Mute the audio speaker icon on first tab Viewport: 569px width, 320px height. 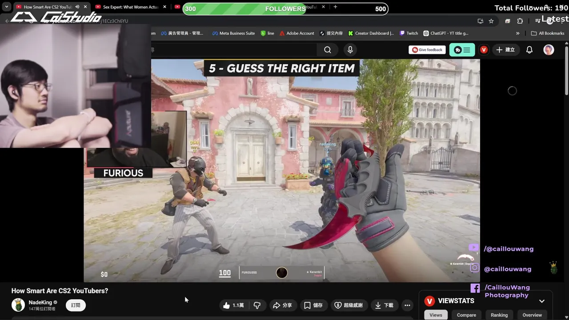77,7
